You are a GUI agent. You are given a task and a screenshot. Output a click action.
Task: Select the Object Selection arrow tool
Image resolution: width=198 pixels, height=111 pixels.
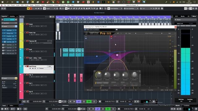point(66,8)
